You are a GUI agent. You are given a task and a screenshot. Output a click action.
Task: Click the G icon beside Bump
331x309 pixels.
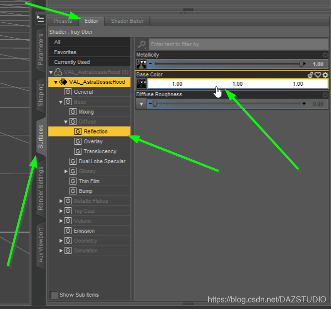(x=73, y=191)
